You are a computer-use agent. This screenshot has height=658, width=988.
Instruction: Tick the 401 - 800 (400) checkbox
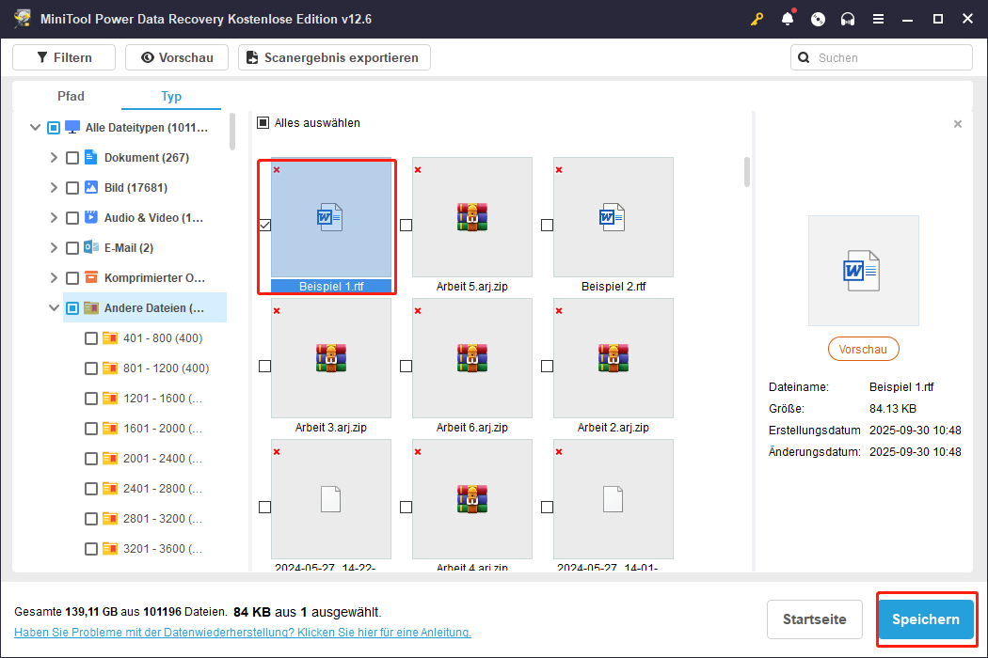pos(90,338)
